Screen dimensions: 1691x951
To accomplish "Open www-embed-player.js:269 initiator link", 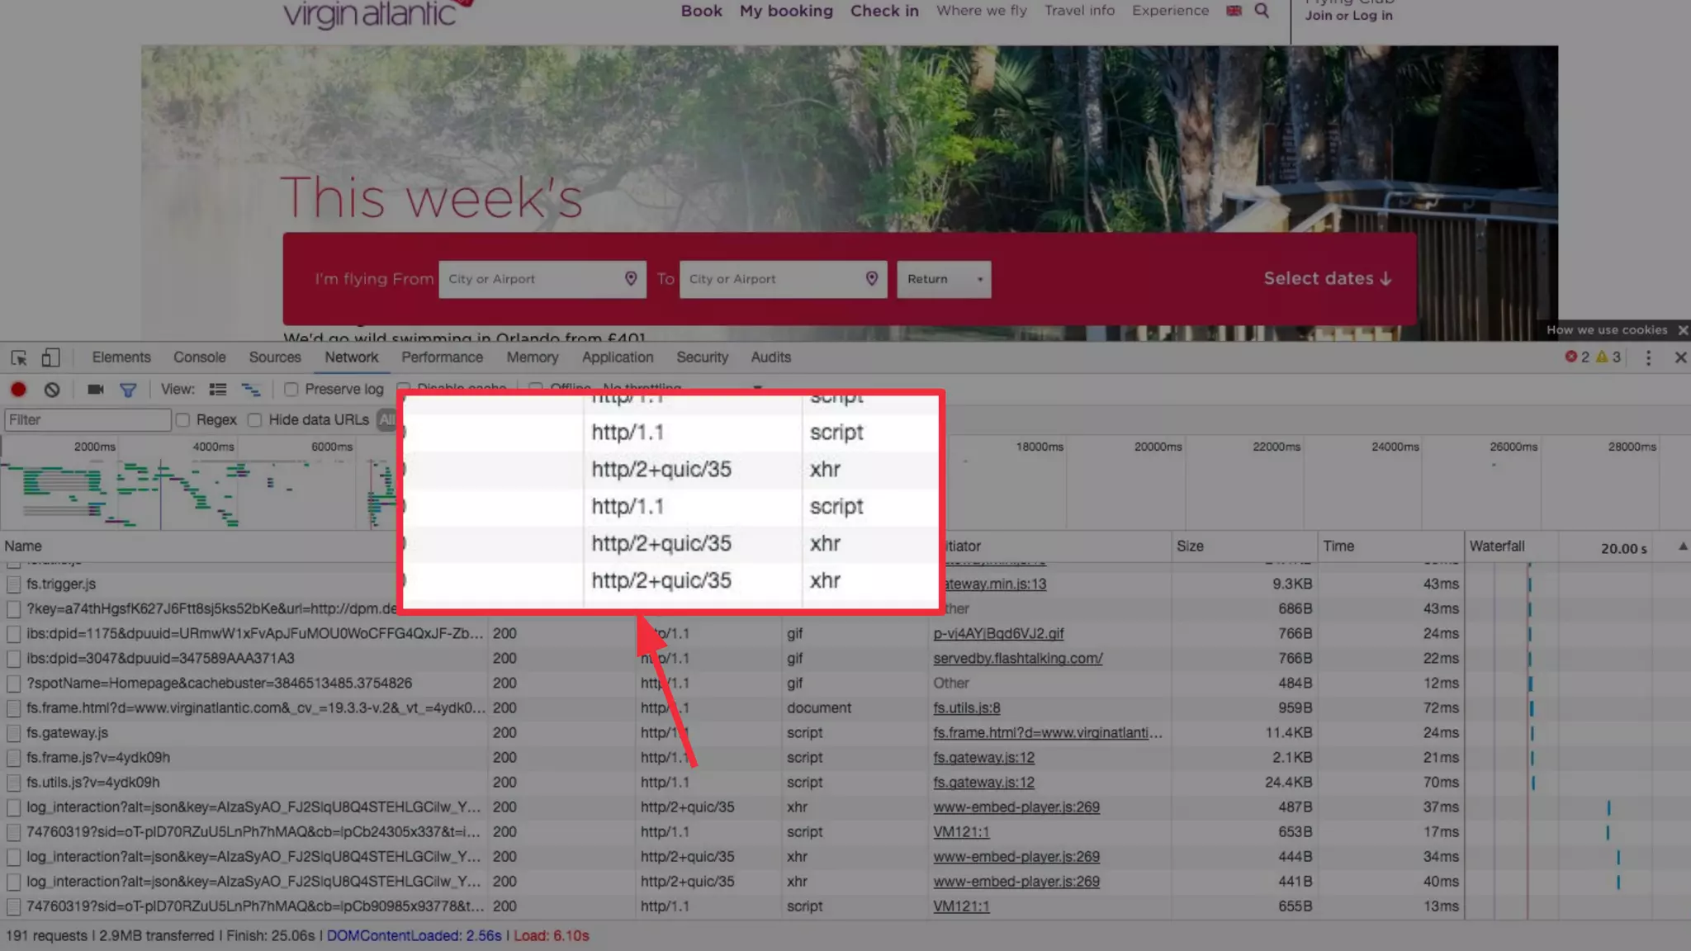I will coord(1016,807).
